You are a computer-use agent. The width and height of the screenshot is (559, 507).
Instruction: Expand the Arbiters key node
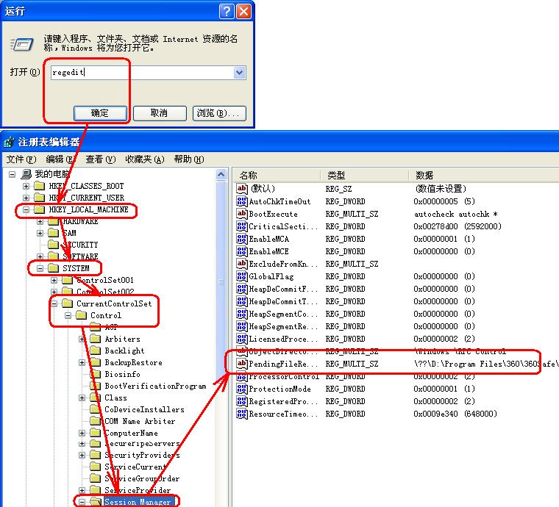[x=83, y=339]
